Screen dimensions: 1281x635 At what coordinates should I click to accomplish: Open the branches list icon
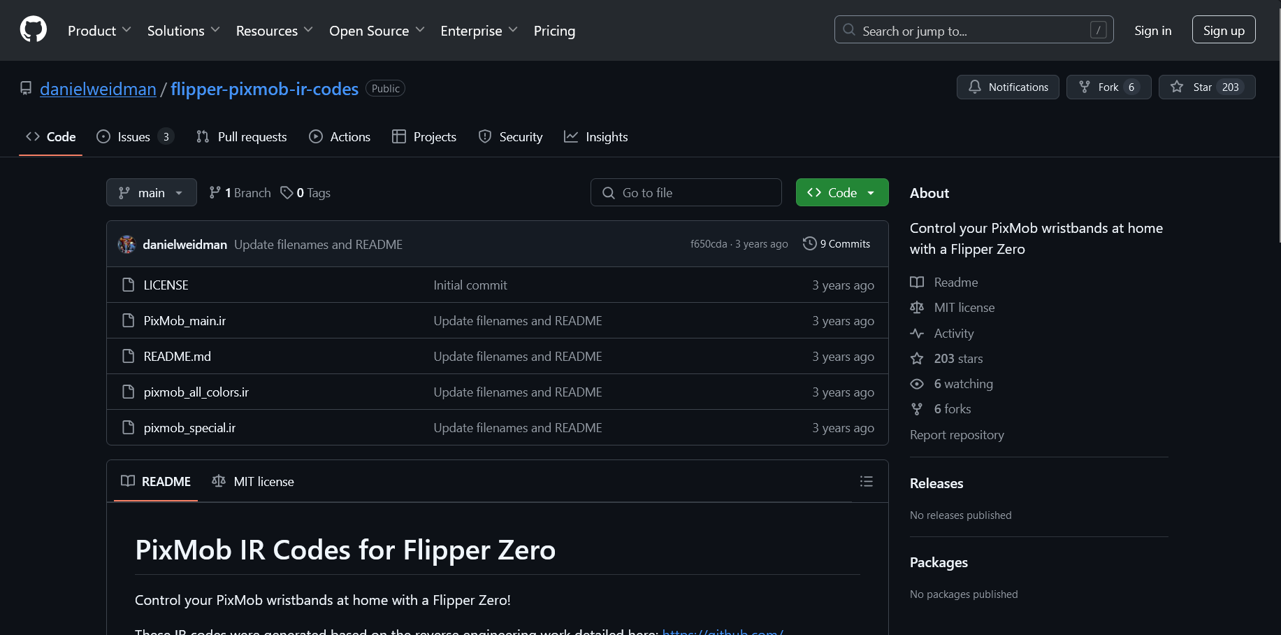215,192
